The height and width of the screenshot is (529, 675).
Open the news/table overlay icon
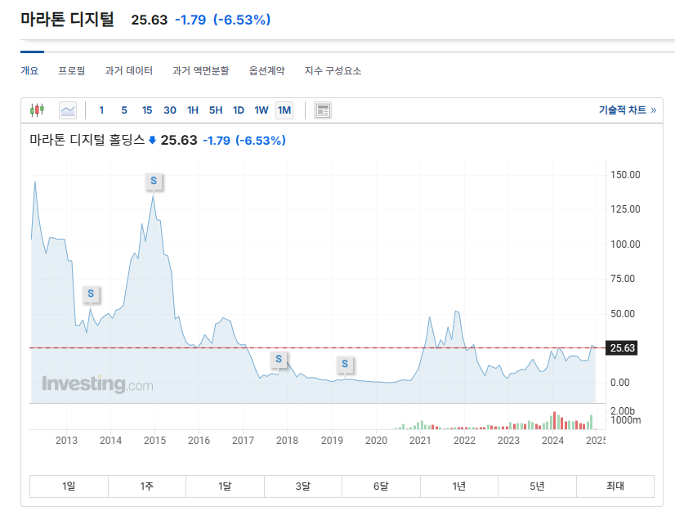[x=323, y=110]
